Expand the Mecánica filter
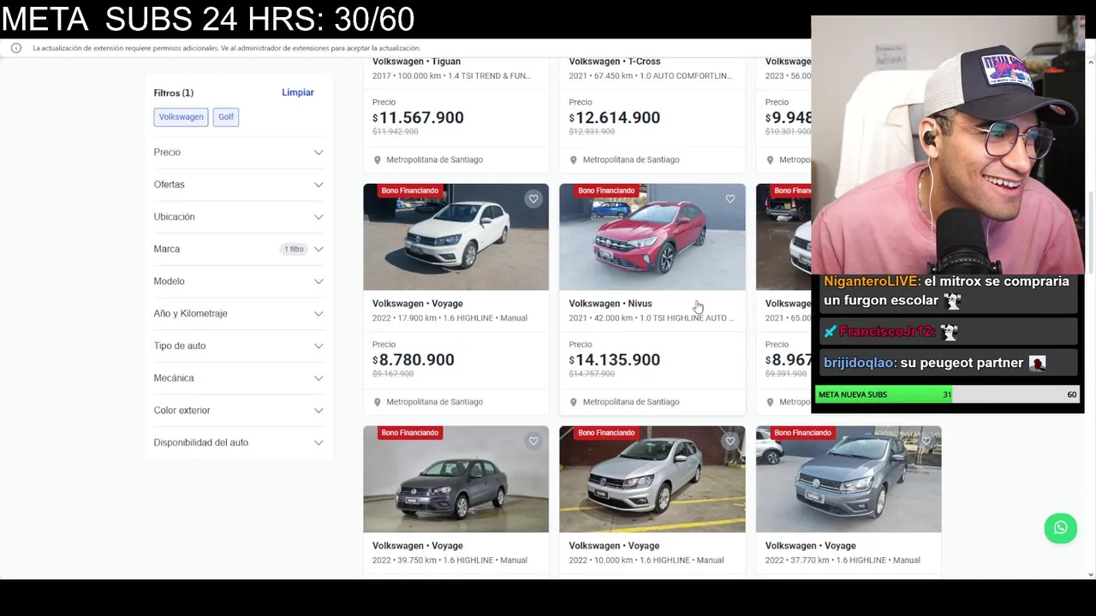Viewport: 1096px width, 616px height. point(238,378)
